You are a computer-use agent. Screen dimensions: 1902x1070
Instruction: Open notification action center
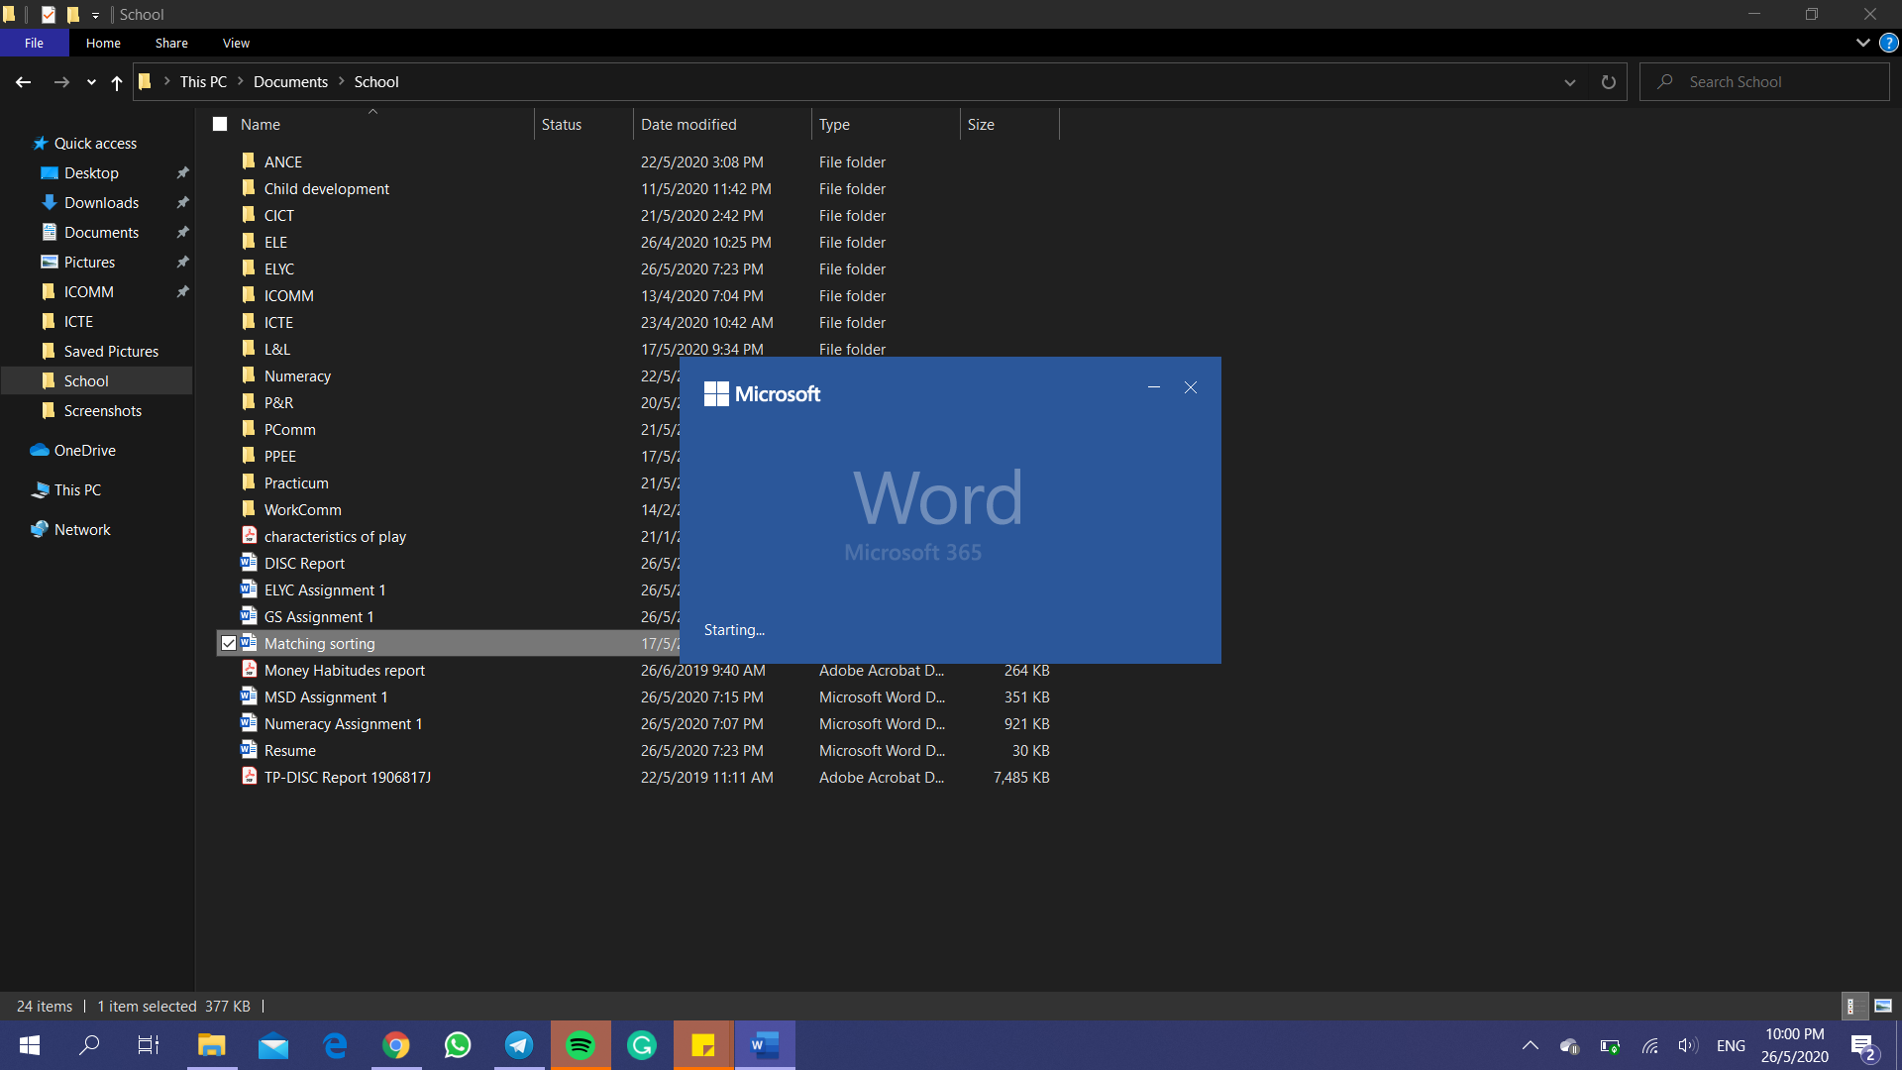coord(1863,1046)
